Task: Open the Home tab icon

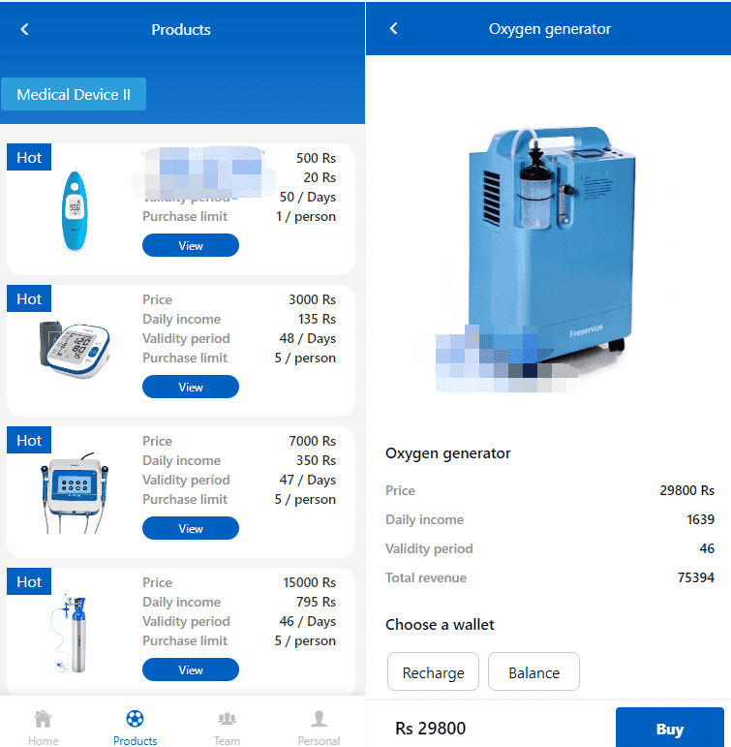Action: [43, 727]
